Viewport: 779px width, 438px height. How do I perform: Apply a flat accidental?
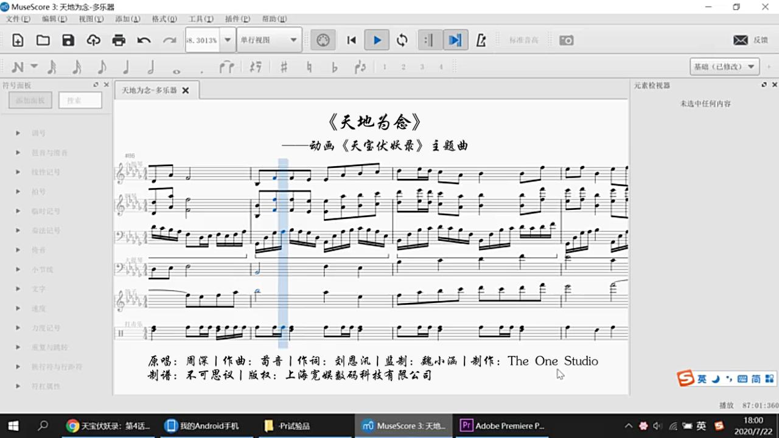[x=334, y=67]
